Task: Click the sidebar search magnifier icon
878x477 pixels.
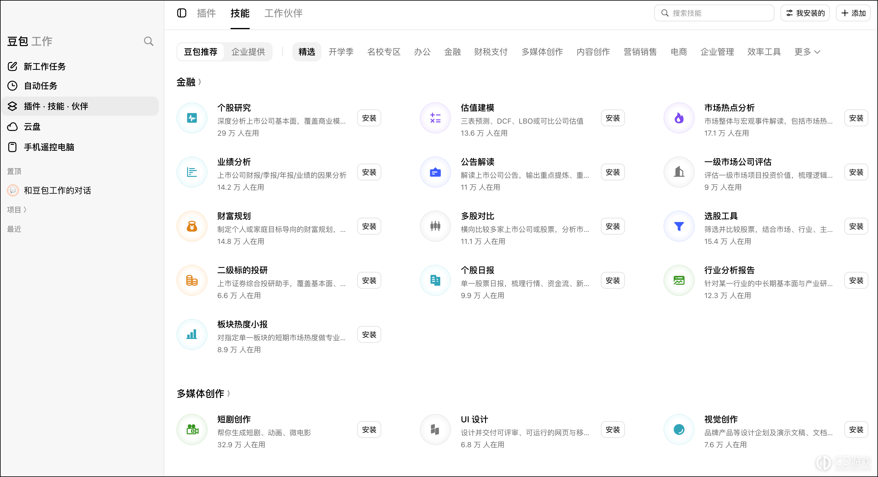Action: tap(149, 41)
